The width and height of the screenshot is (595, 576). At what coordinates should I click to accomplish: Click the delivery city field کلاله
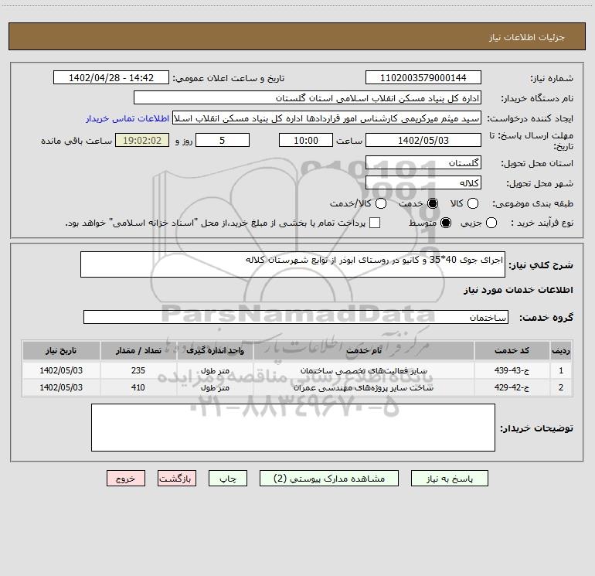pos(423,183)
